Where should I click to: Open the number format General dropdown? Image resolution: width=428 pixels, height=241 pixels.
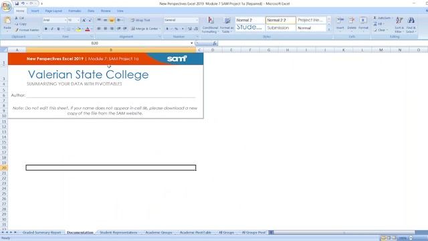197,20
